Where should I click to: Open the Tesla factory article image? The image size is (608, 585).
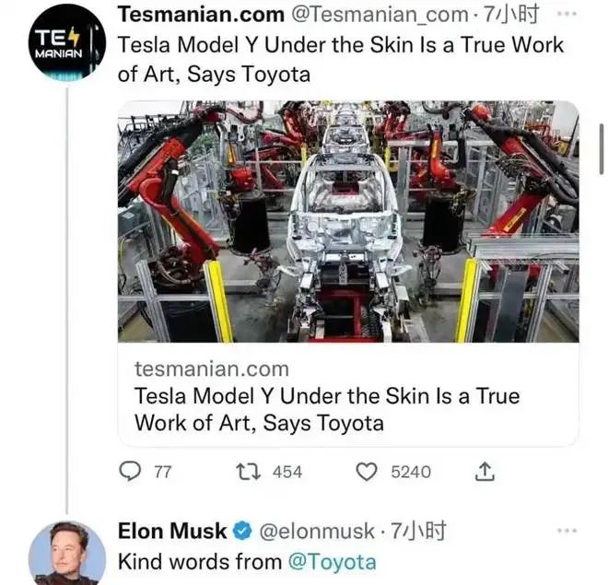tap(348, 221)
